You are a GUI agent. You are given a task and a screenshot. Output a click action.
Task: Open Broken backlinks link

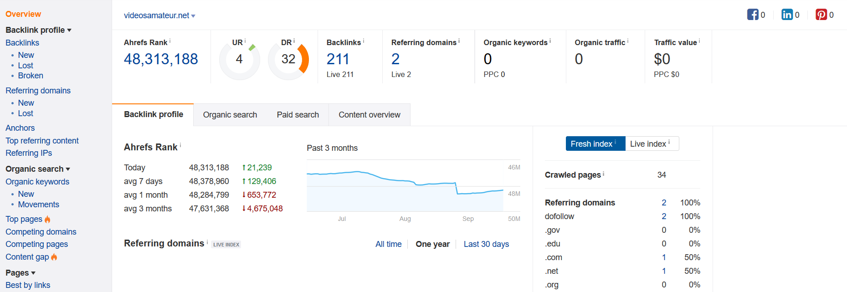click(31, 76)
